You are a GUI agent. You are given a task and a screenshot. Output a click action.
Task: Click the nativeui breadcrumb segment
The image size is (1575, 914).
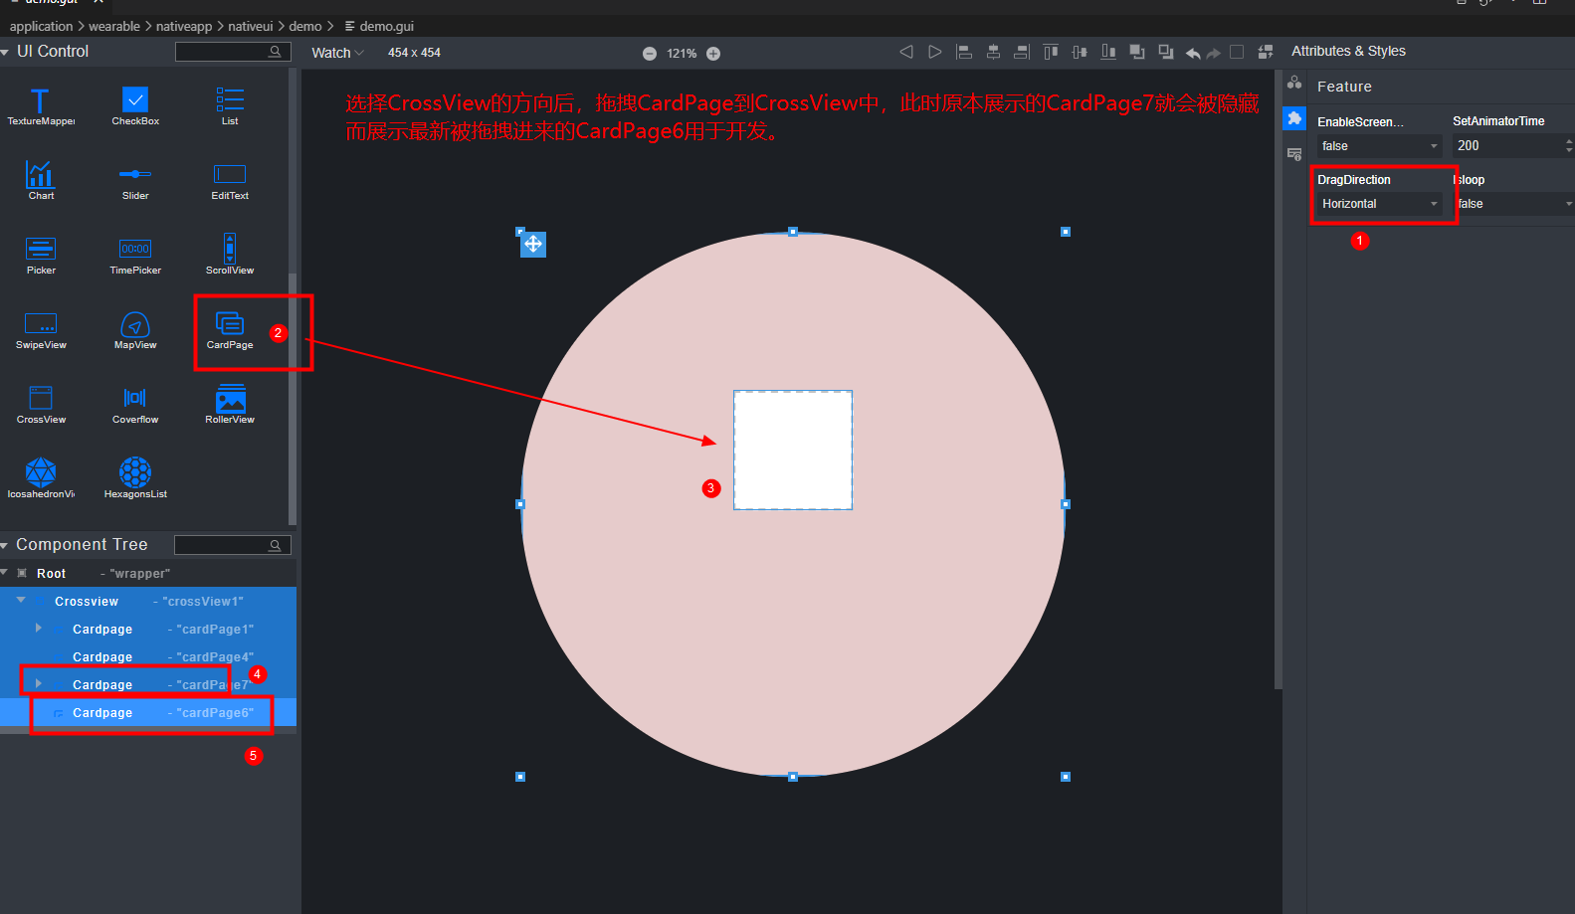tap(250, 26)
